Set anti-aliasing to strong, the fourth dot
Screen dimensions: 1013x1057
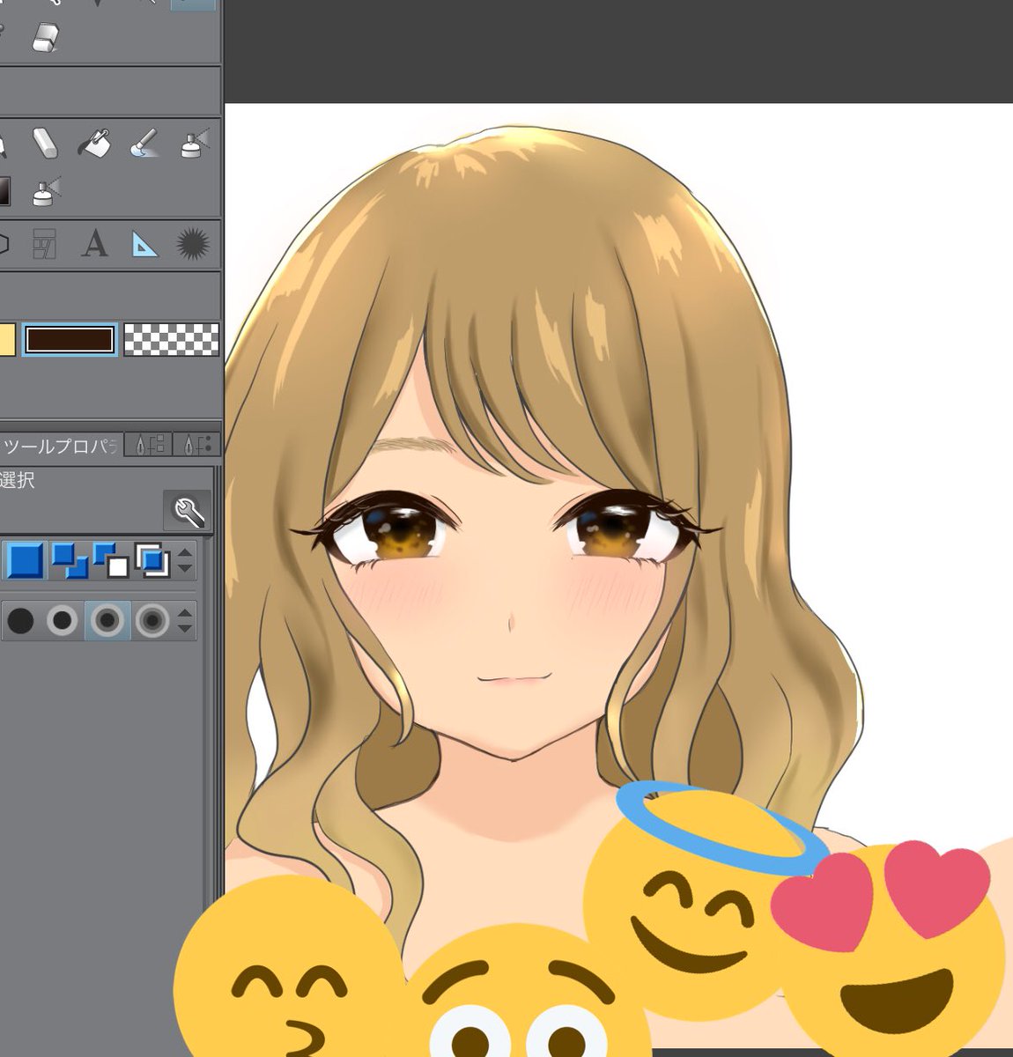(152, 621)
